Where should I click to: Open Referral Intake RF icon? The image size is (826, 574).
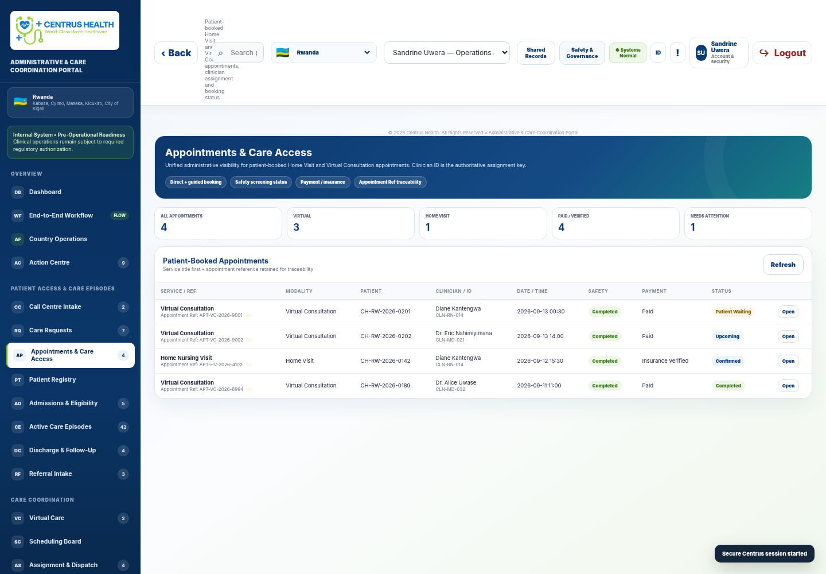tap(18, 474)
